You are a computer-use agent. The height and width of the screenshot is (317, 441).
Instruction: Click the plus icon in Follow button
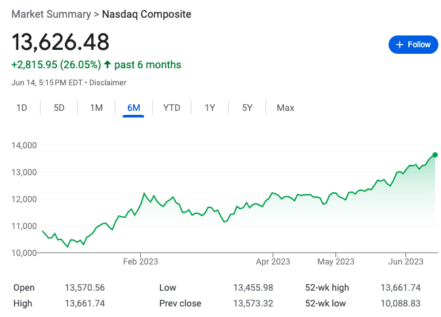(399, 45)
